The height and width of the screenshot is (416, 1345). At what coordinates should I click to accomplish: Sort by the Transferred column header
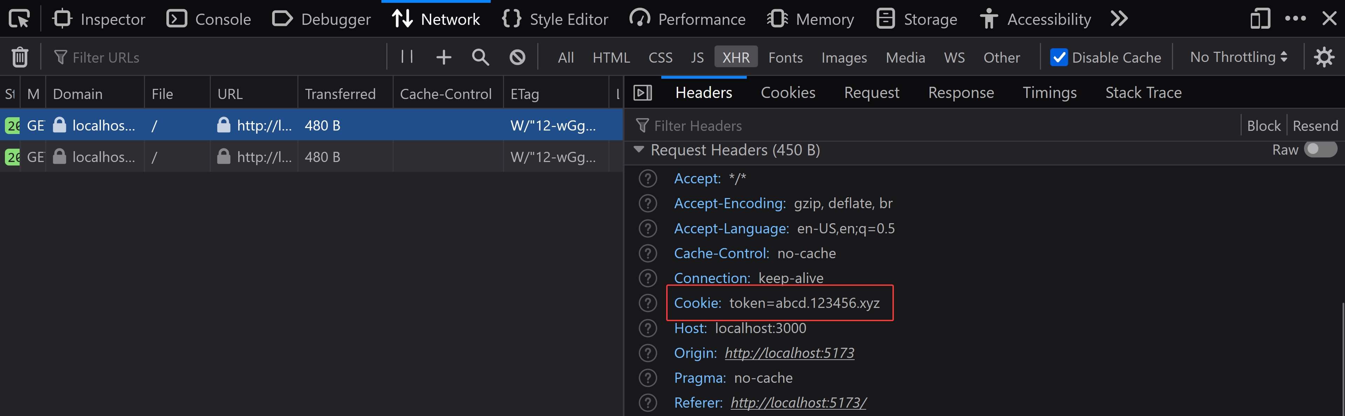click(x=345, y=94)
